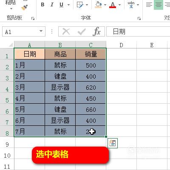Viewport: 170px width, 170px height.
Task: Click the formula bar showing 日期
Action: (138, 31)
